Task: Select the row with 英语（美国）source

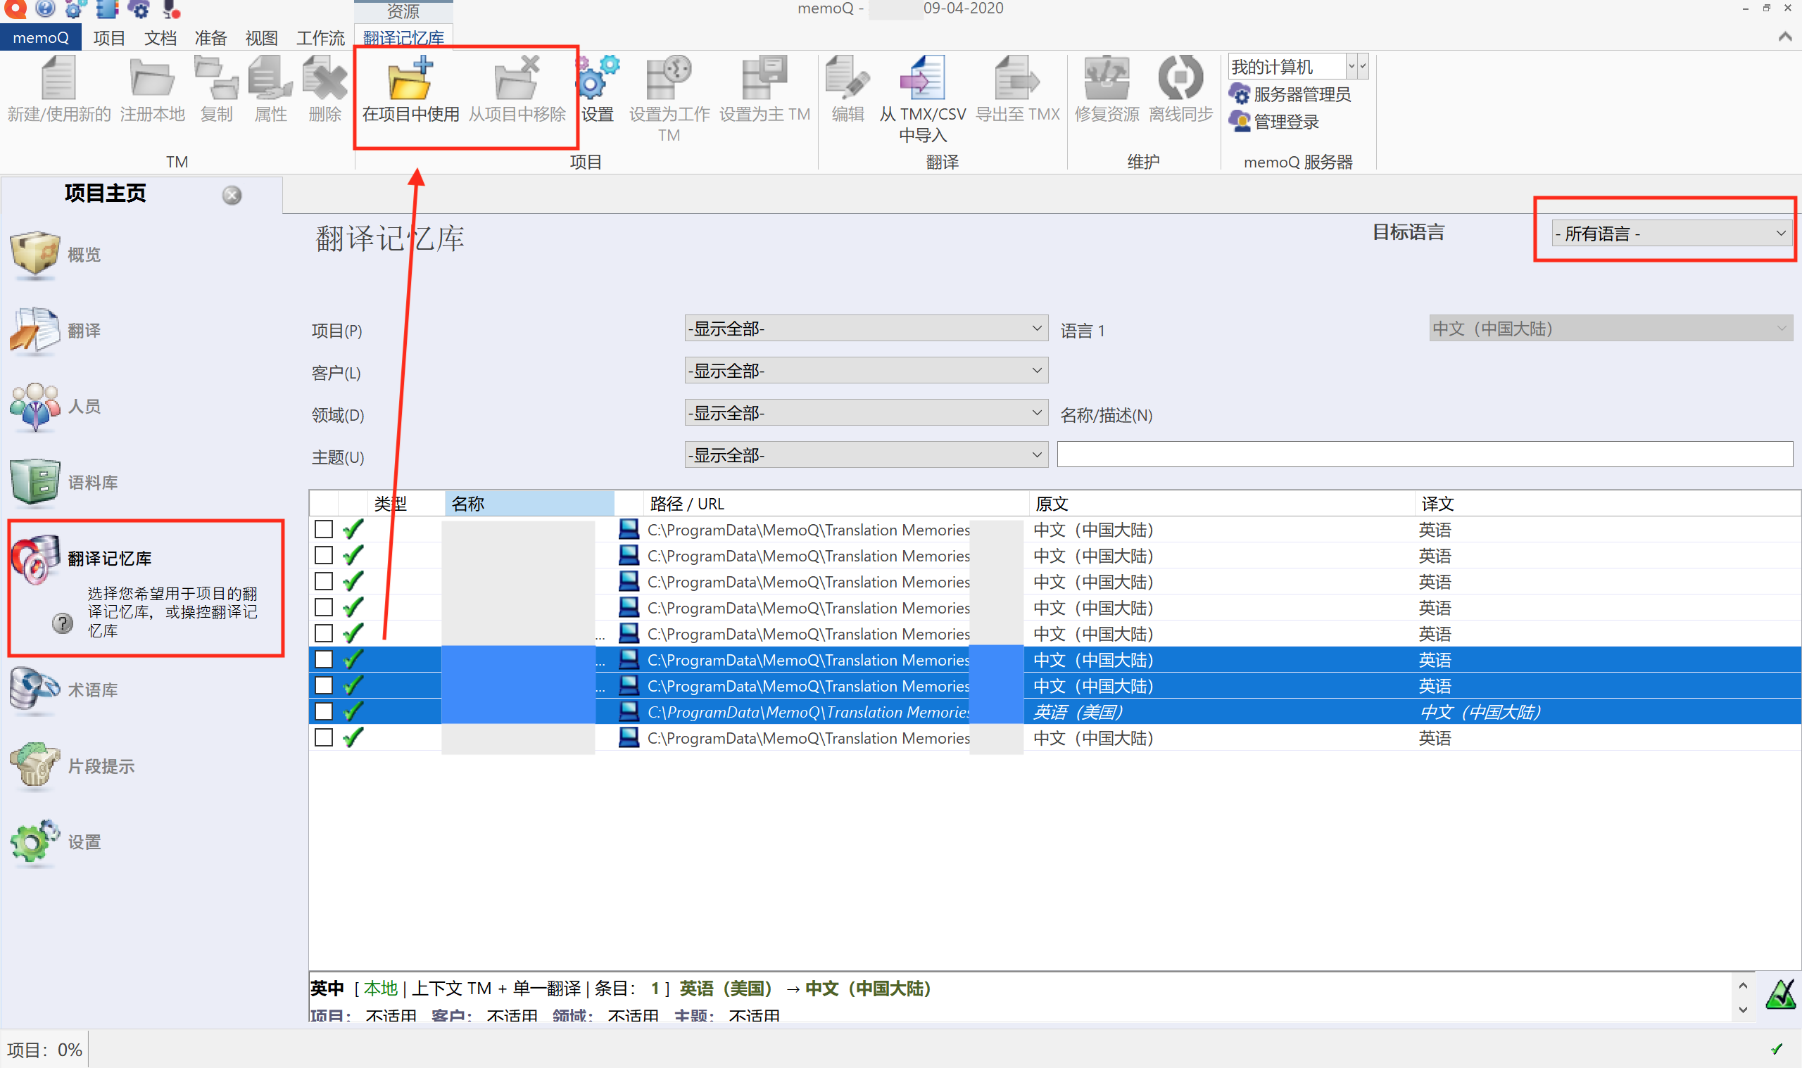Action: coord(1054,711)
